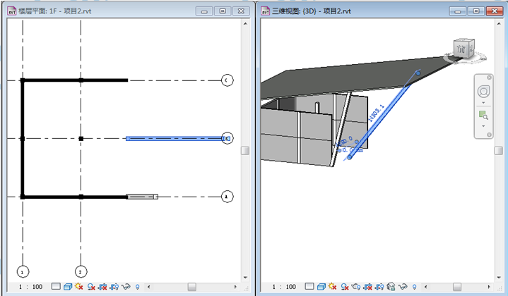
Task: Close the navigation bar with its x
Action: [x=489, y=78]
